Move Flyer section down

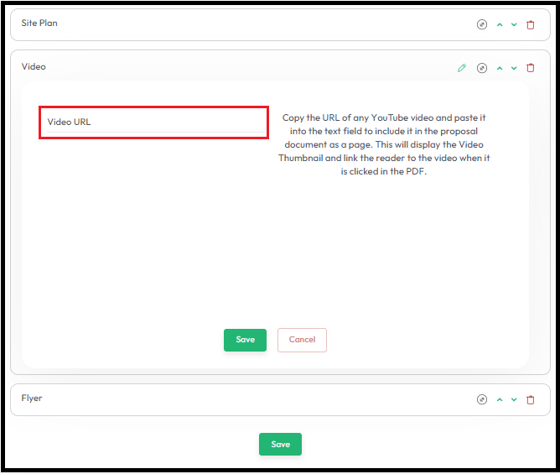click(514, 400)
